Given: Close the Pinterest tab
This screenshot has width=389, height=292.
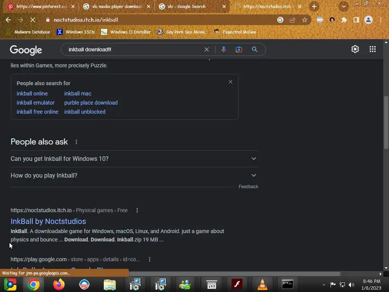Looking at the screenshot, I should 73,6.
